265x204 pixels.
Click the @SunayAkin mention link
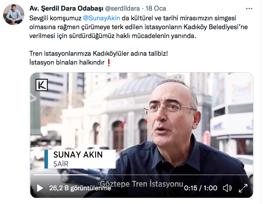click(102, 18)
